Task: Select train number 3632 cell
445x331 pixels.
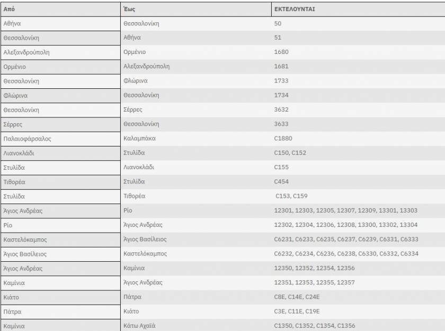Action: point(281,110)
